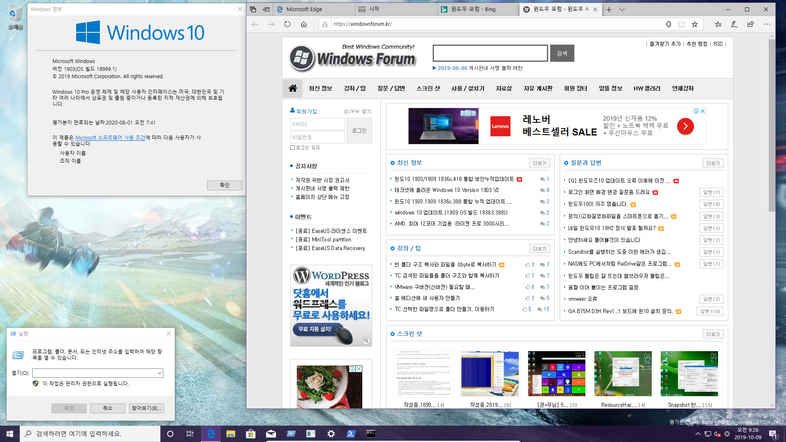Open PowerShell icon on taskbar
The image size is (786, 442).
[351, 434]
